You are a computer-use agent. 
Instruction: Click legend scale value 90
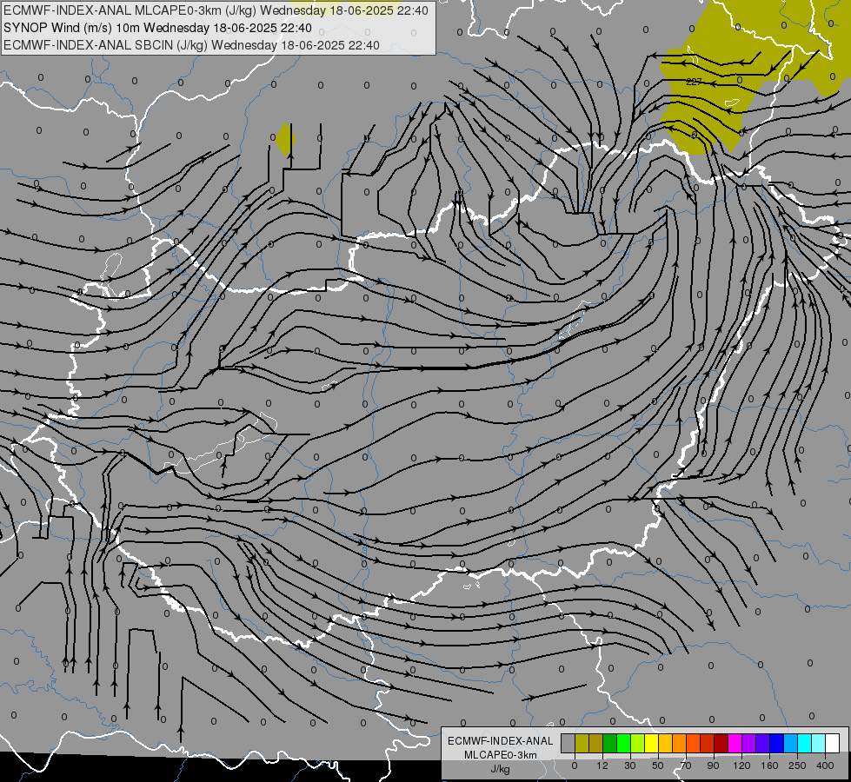713,765
